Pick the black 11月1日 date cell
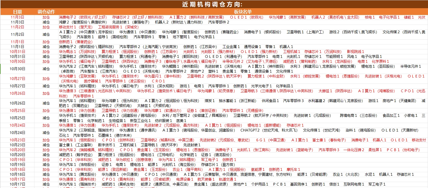Viewport: 428px width, 188px height. click(x=17, y=47)
